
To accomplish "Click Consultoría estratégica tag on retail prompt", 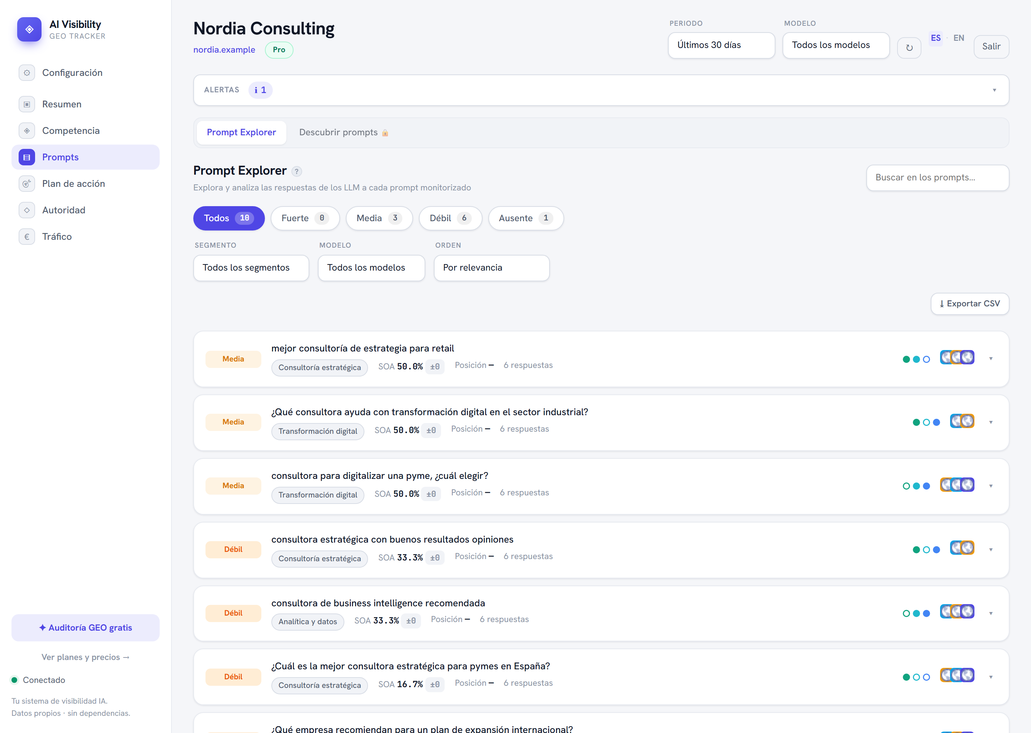I will click(x=320, y=368).
